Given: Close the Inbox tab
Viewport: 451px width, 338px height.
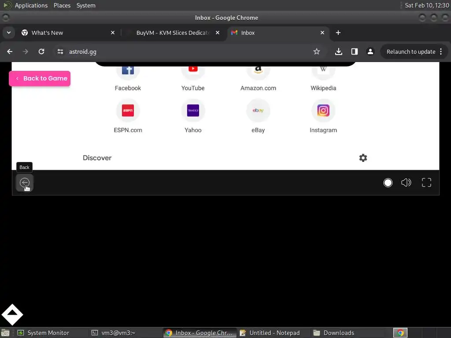Looking at the screenshot, I should click(322, 33).
